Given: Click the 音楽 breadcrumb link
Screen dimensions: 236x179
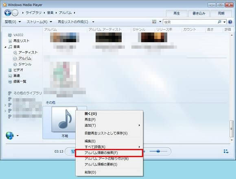Looking at the screenshot, I should (50, 13).
